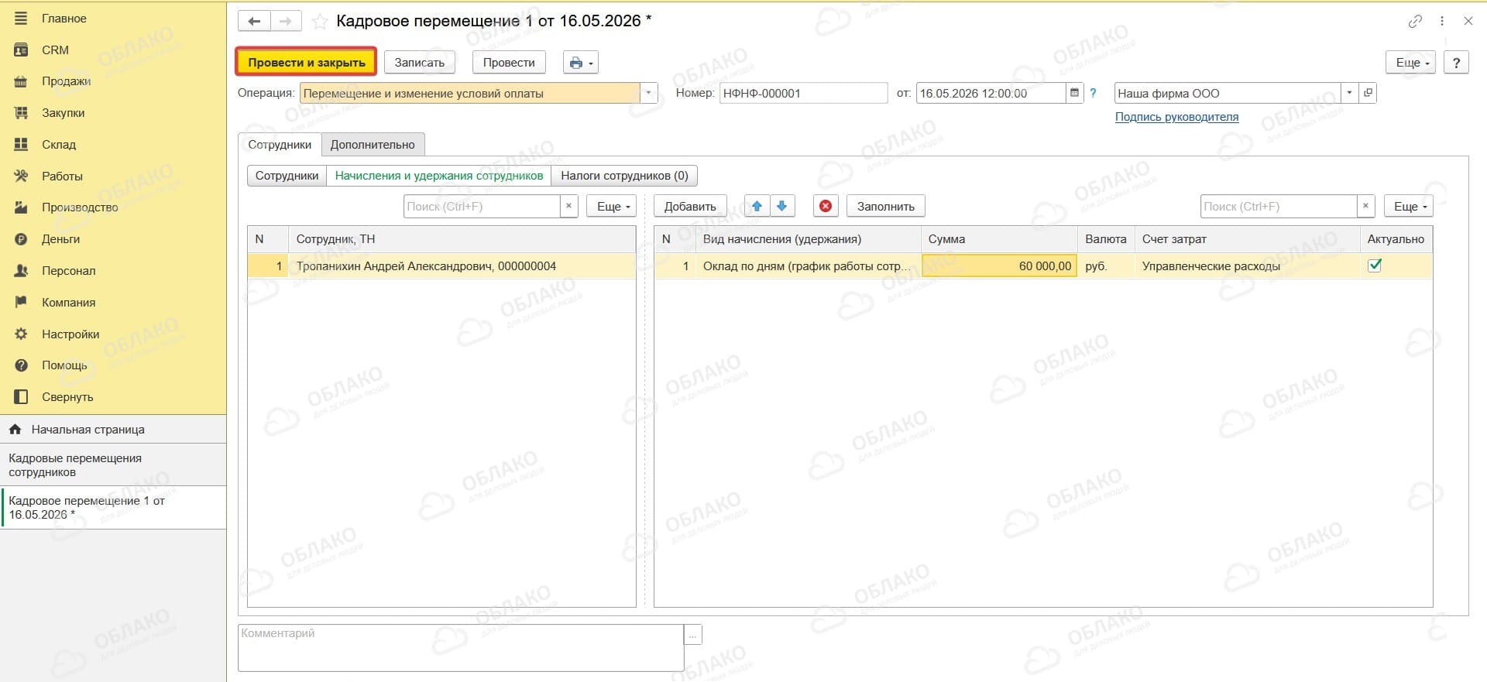1487x682 pixels.
Task: Move accrual row up with blue arrow
Action: [757, 206]
